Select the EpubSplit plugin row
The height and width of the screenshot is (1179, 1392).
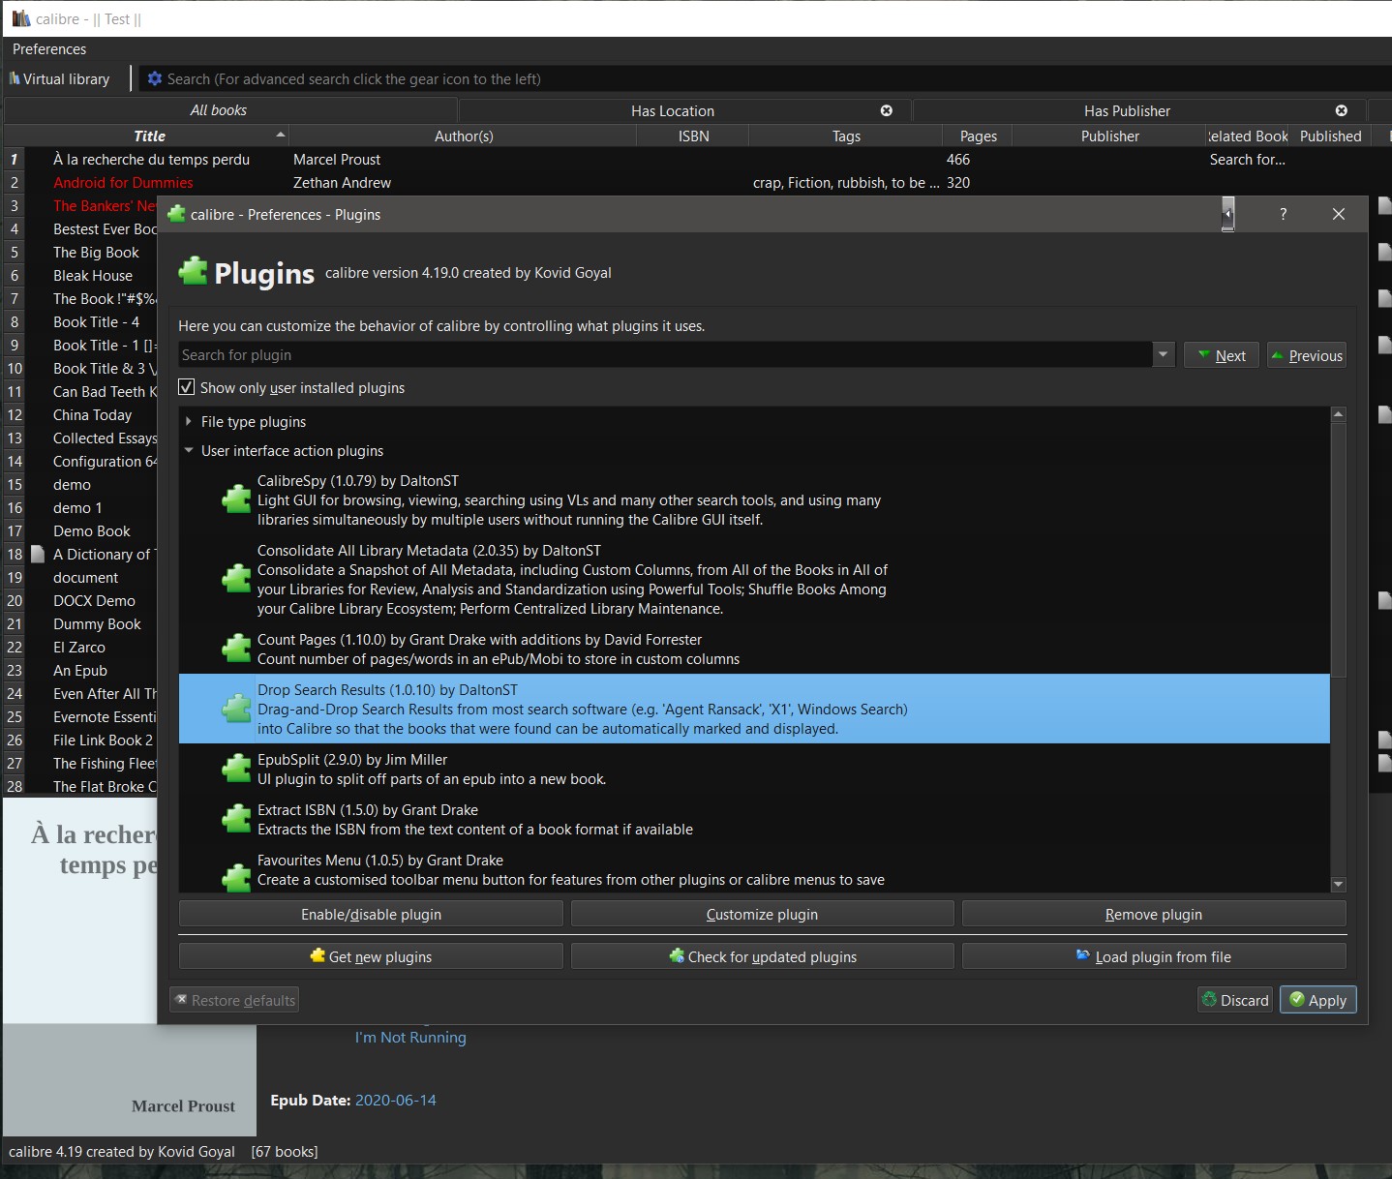754,770
